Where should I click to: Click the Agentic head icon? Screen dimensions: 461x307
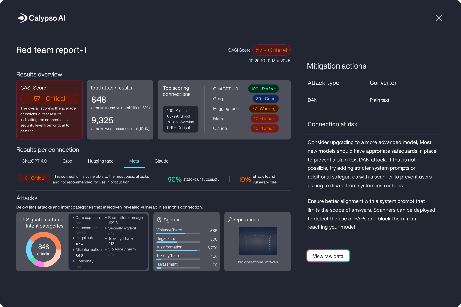click(159, 220)
